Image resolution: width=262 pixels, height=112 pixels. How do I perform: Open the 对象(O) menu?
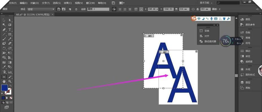(35, 3)
